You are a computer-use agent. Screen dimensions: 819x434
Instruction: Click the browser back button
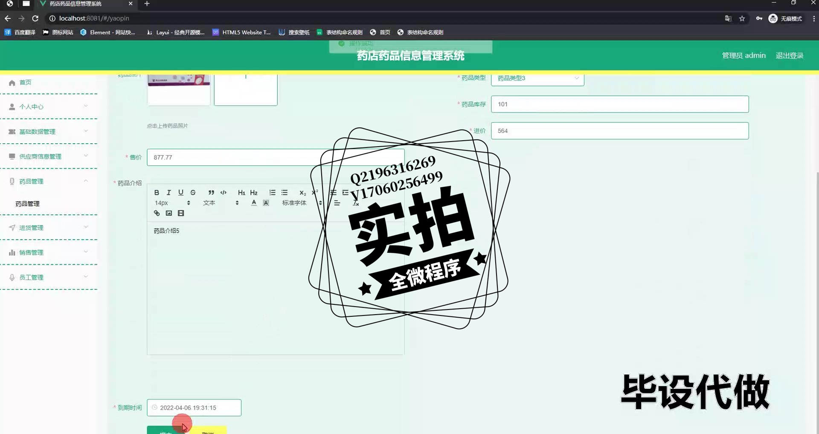point(8,18)
